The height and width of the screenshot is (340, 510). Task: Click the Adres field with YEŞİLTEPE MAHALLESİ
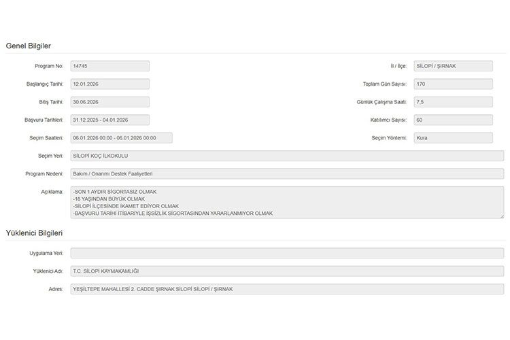[x=286, y=289]
